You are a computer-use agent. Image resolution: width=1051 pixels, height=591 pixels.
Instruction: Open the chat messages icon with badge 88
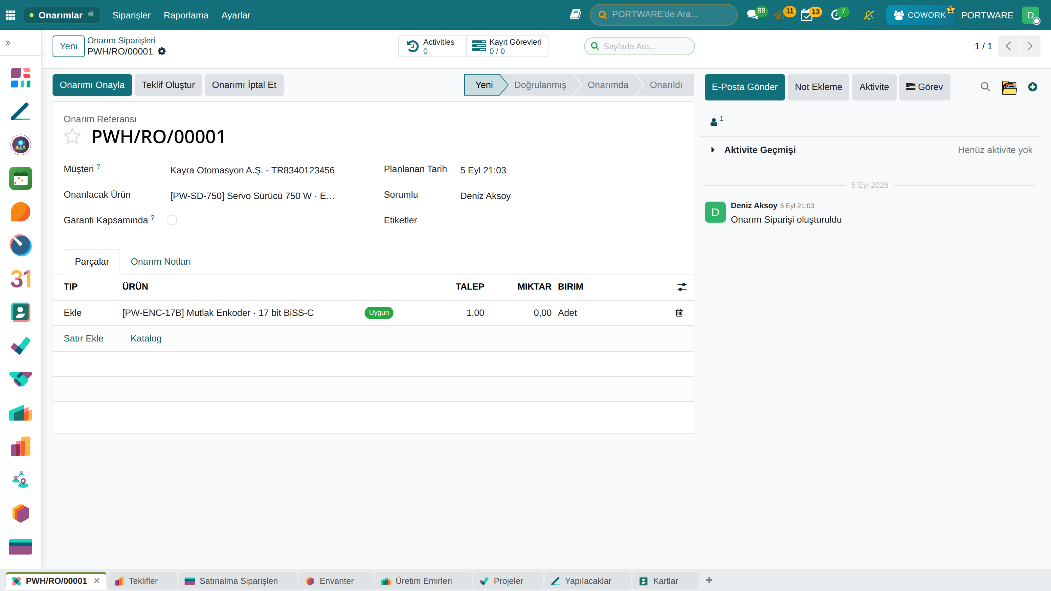(753, 15)
